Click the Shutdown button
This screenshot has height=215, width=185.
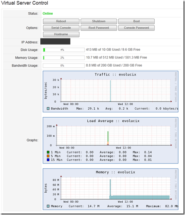[x=99, y=21]
